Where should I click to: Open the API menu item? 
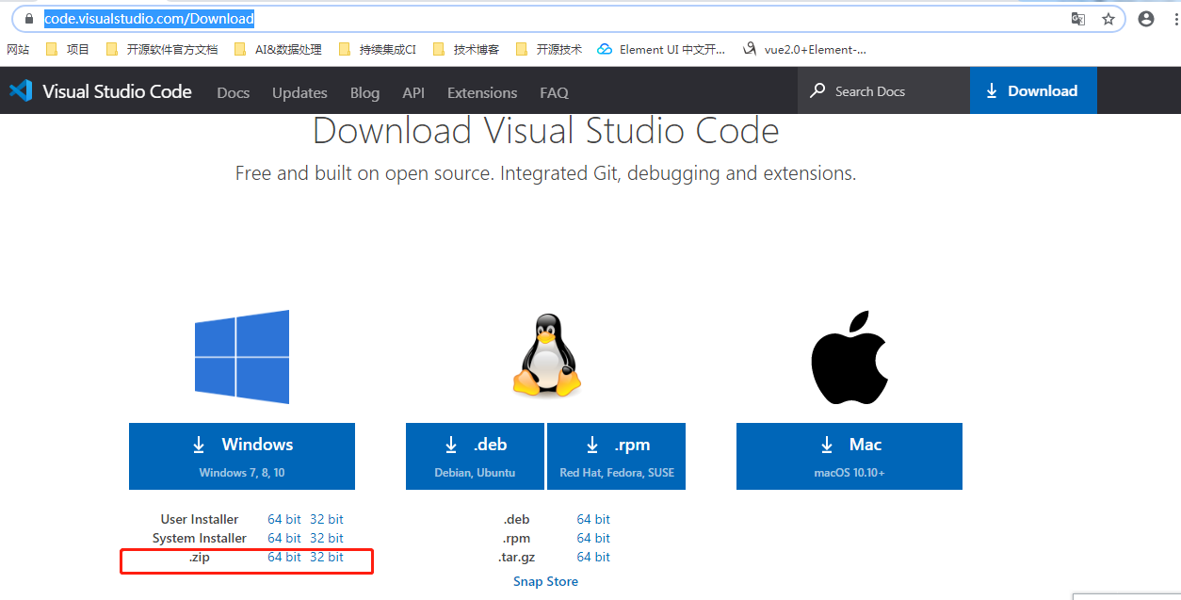[413, 92]
